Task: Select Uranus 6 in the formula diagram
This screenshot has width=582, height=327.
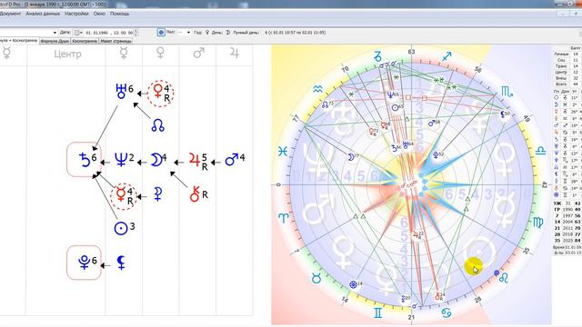Action: point(124,91)
